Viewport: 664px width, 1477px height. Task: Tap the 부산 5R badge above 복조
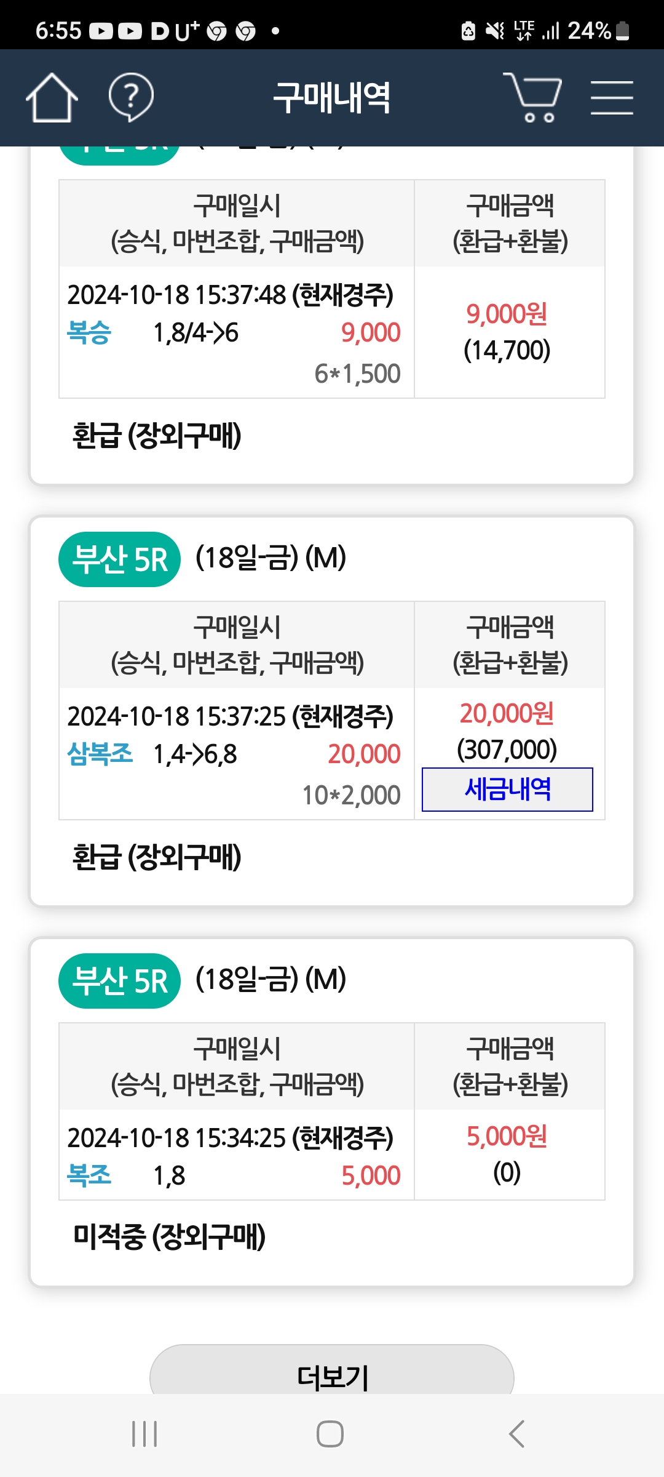tap(120, 981)
